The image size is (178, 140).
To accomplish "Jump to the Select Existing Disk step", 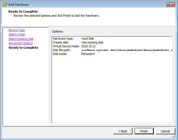I will tap(21, 39).
